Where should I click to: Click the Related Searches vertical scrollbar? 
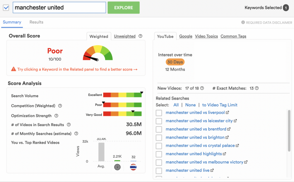click(289, 129)
